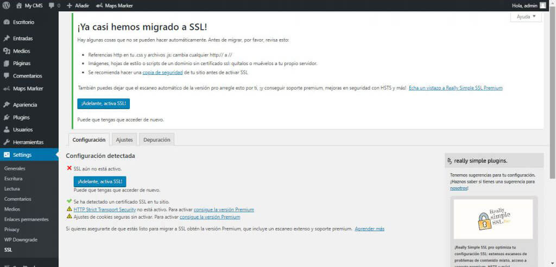Open the HTTP Strict Transport Security link
The height and width of the screenshot is (267, 556).
105,209
